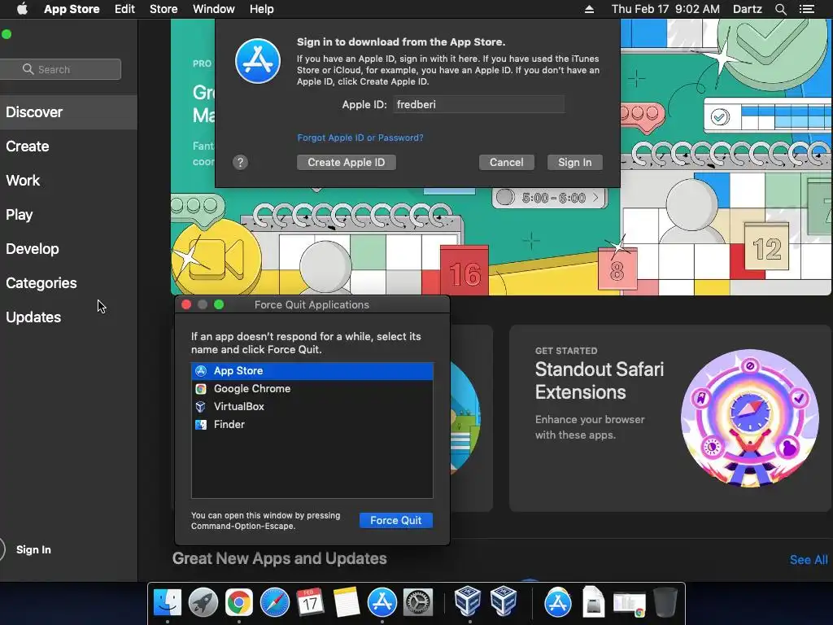Select Create in the sidebar
833x625 pixels.
[68, 146]
